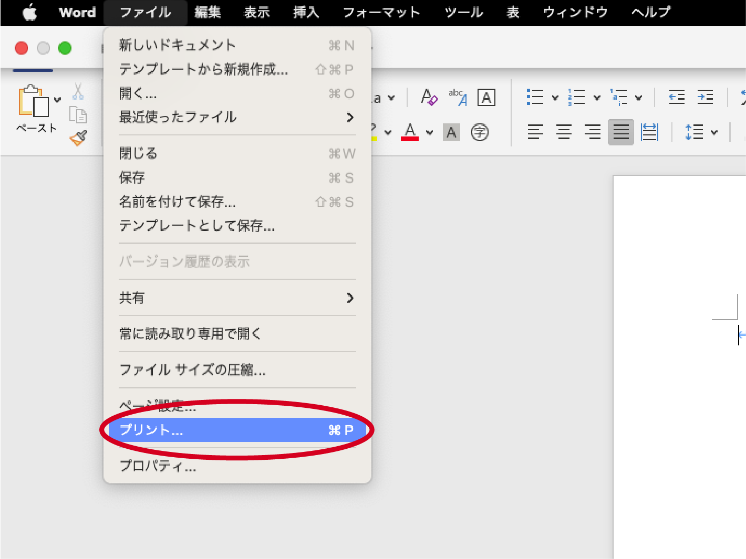Apply bulleted list

(x=535, y=97)
